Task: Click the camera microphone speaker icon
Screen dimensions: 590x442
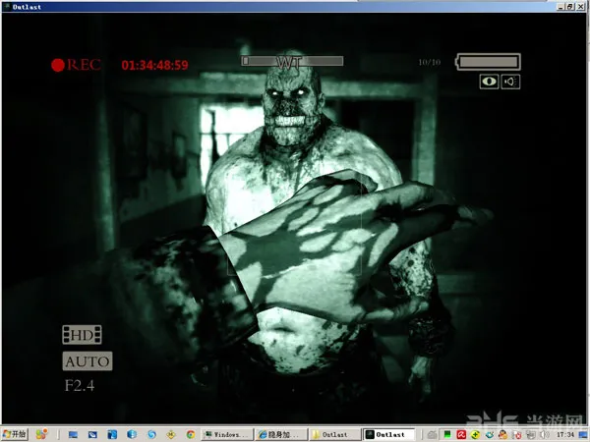Action: (x=510, y=82)
